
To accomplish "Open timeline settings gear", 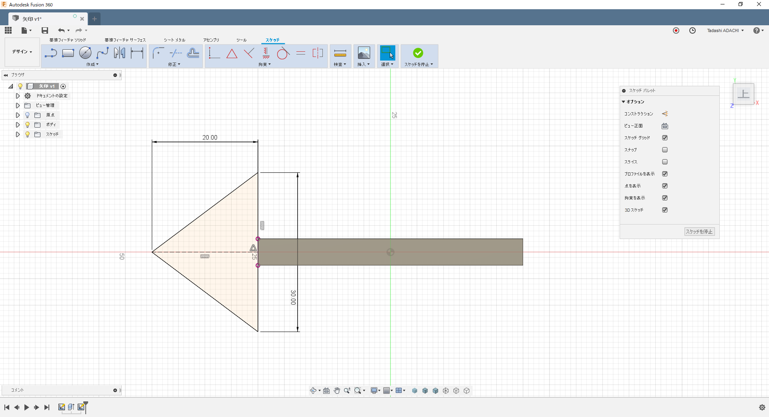I will pos(762,407).
